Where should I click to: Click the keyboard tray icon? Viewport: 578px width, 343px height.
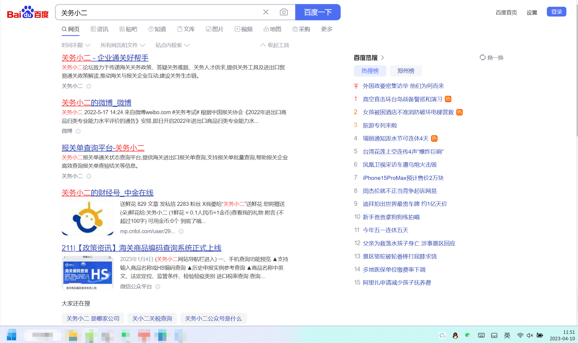481,335
